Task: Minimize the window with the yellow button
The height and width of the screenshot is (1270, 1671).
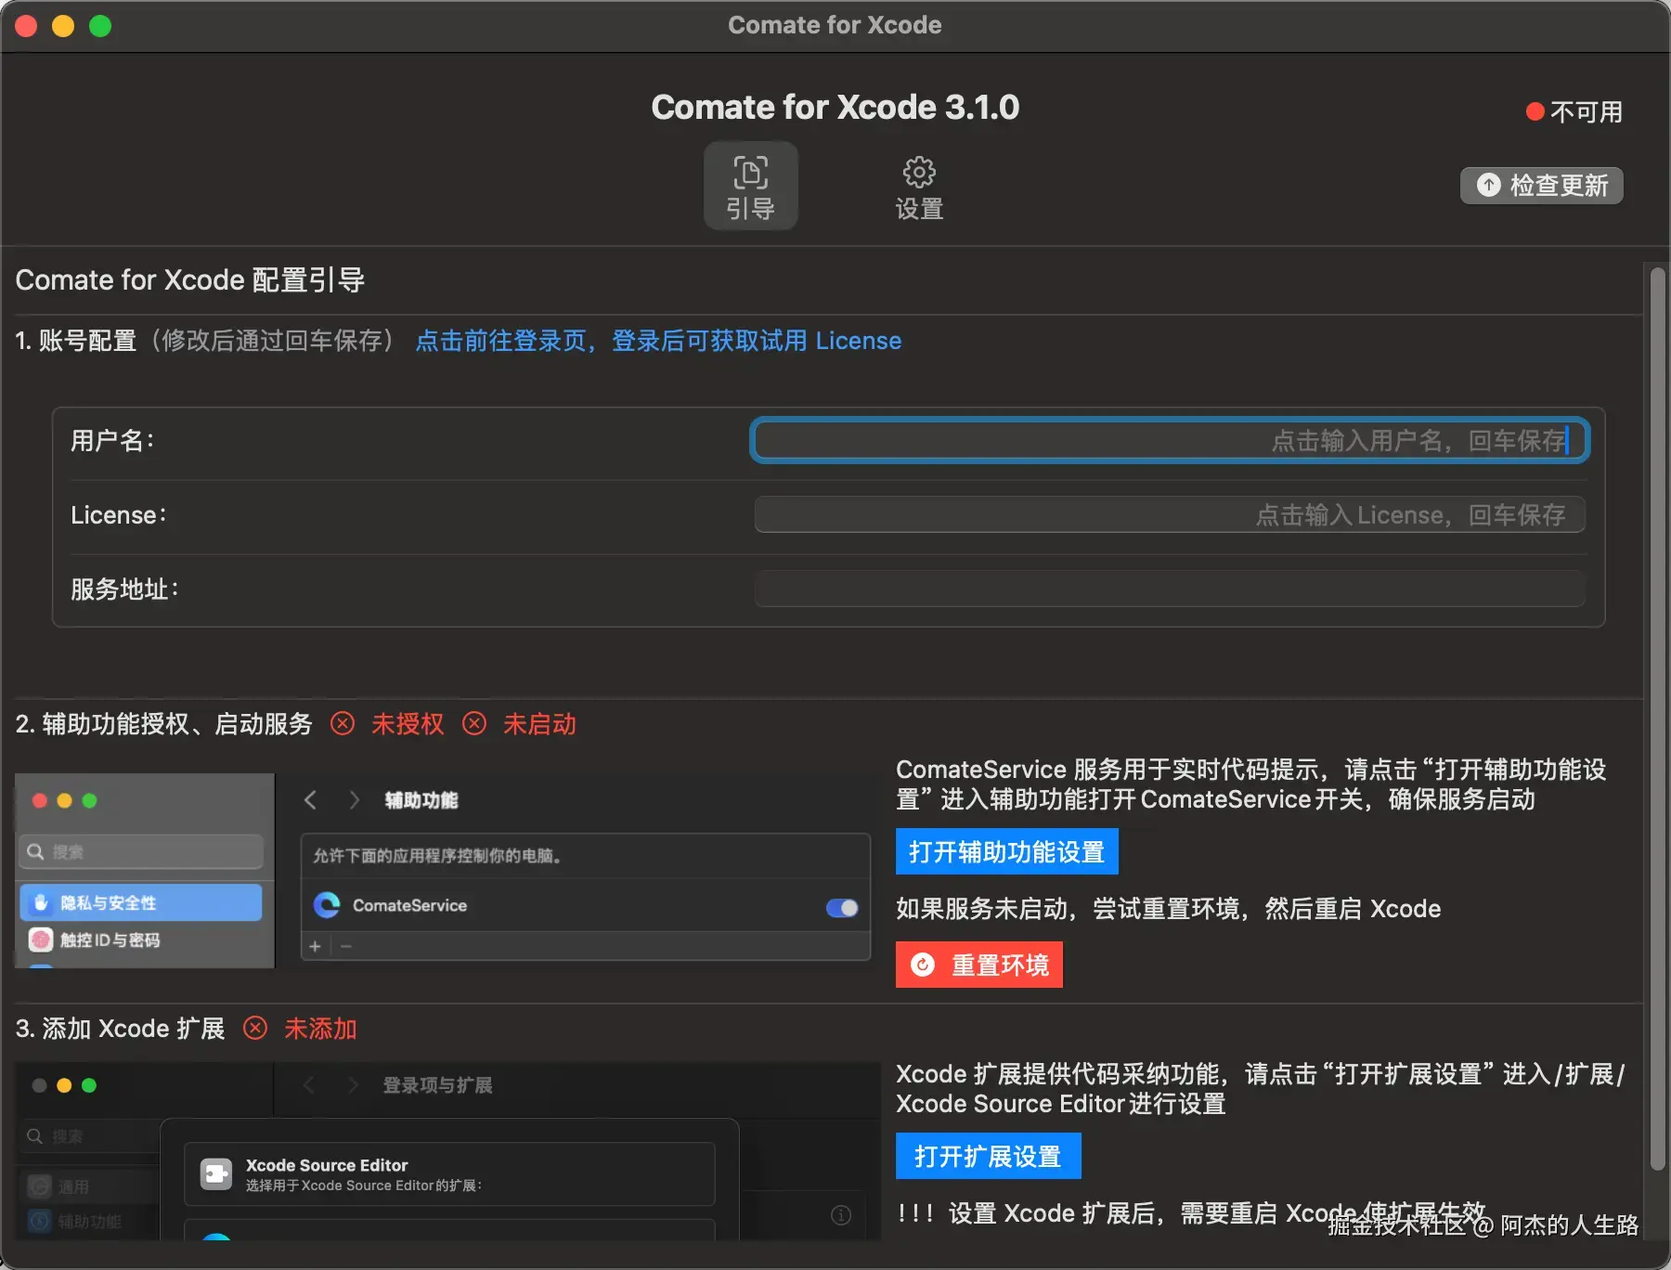Action: pos(63,26)
